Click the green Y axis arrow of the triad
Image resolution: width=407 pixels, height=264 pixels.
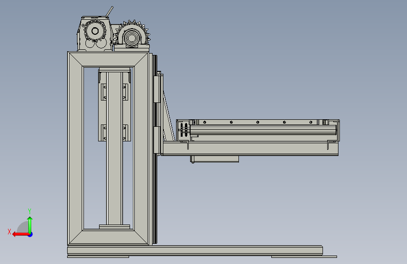[30, 225]
